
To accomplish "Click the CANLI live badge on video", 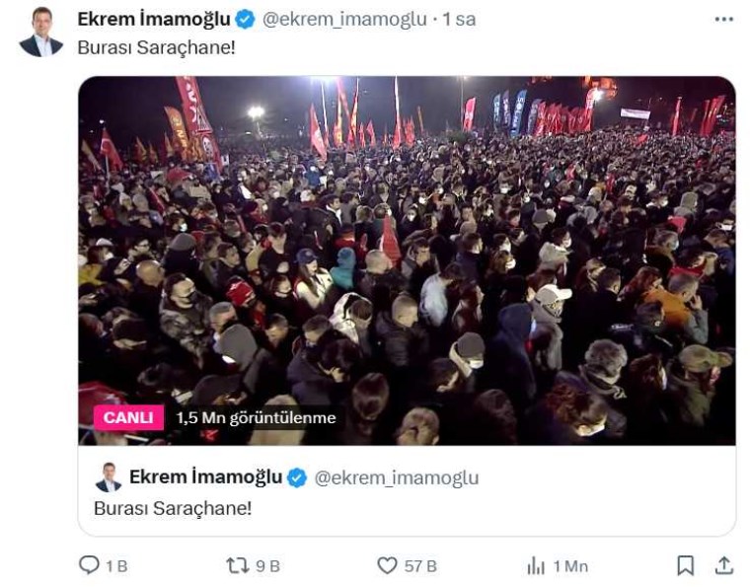I will coord(128,417).
